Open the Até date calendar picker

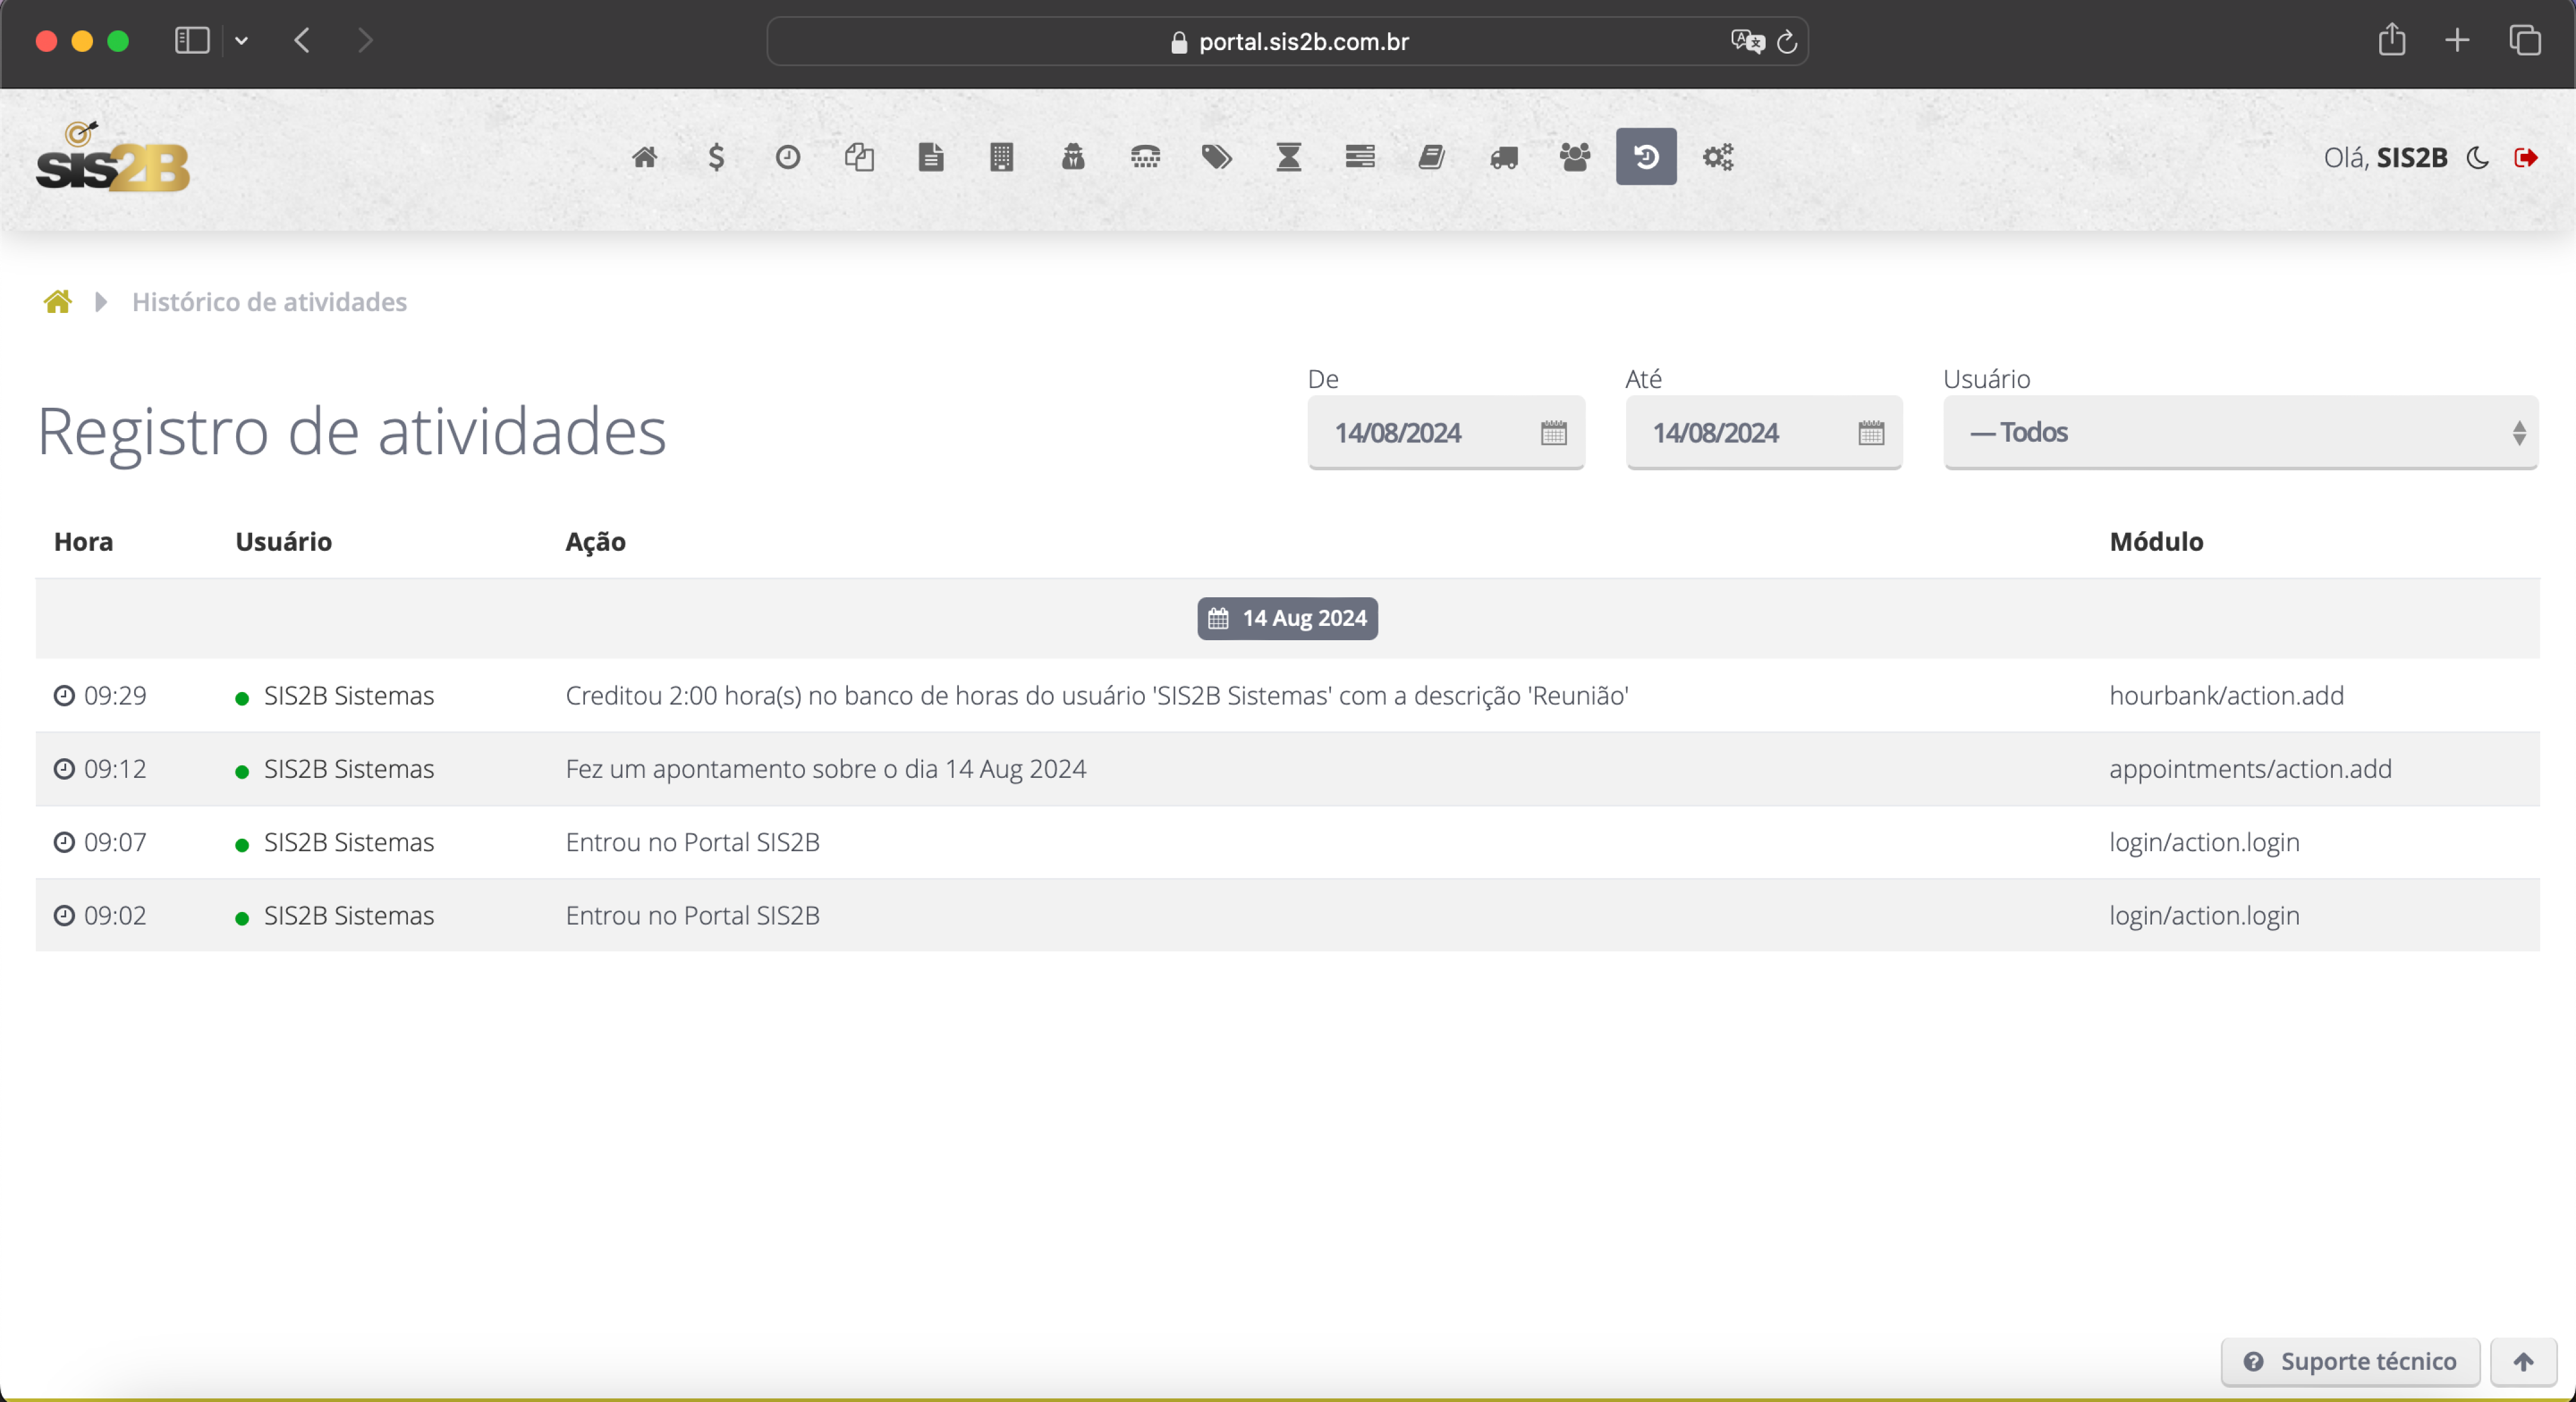pyautogui.click(x=1870, y=432)
